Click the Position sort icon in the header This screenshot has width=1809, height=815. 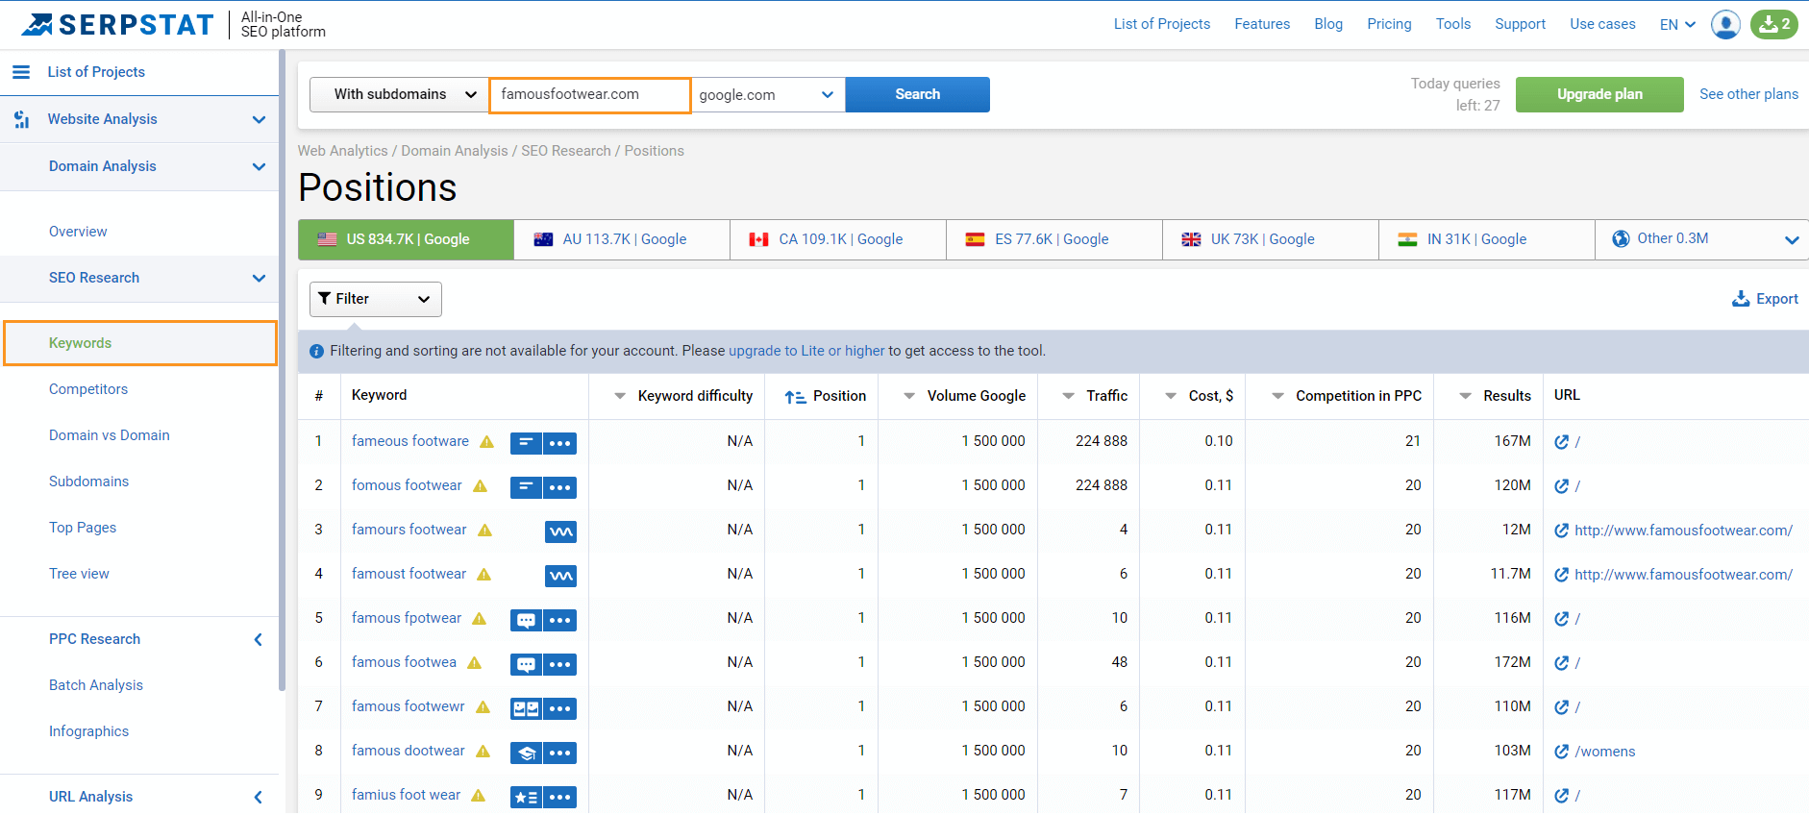[795, 397]
